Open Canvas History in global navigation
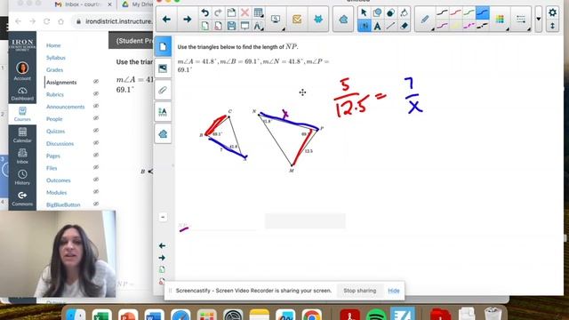The image size is (569, 320). tap(22, 178)
